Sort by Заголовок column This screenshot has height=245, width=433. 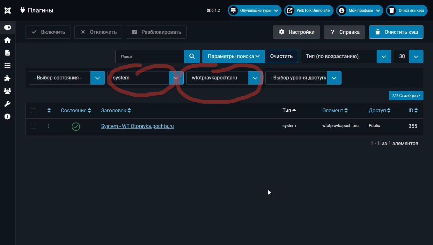[x=116, y=111]
